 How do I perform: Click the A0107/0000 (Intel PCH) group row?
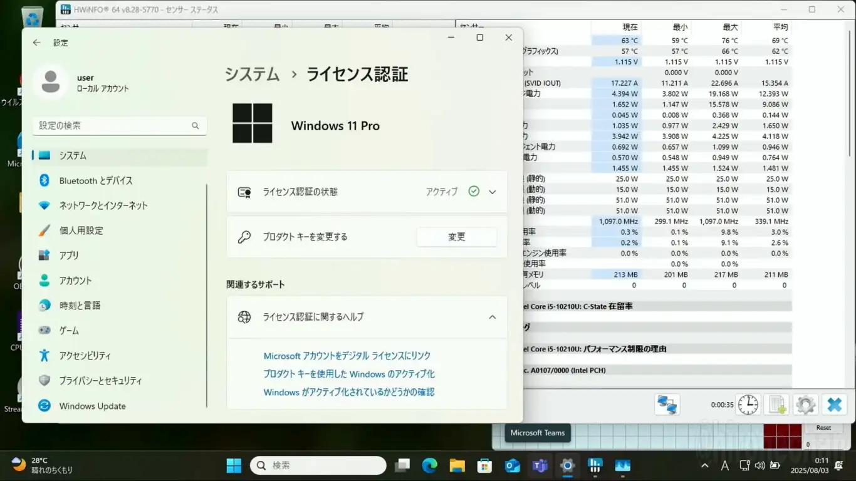coord(657,370)
